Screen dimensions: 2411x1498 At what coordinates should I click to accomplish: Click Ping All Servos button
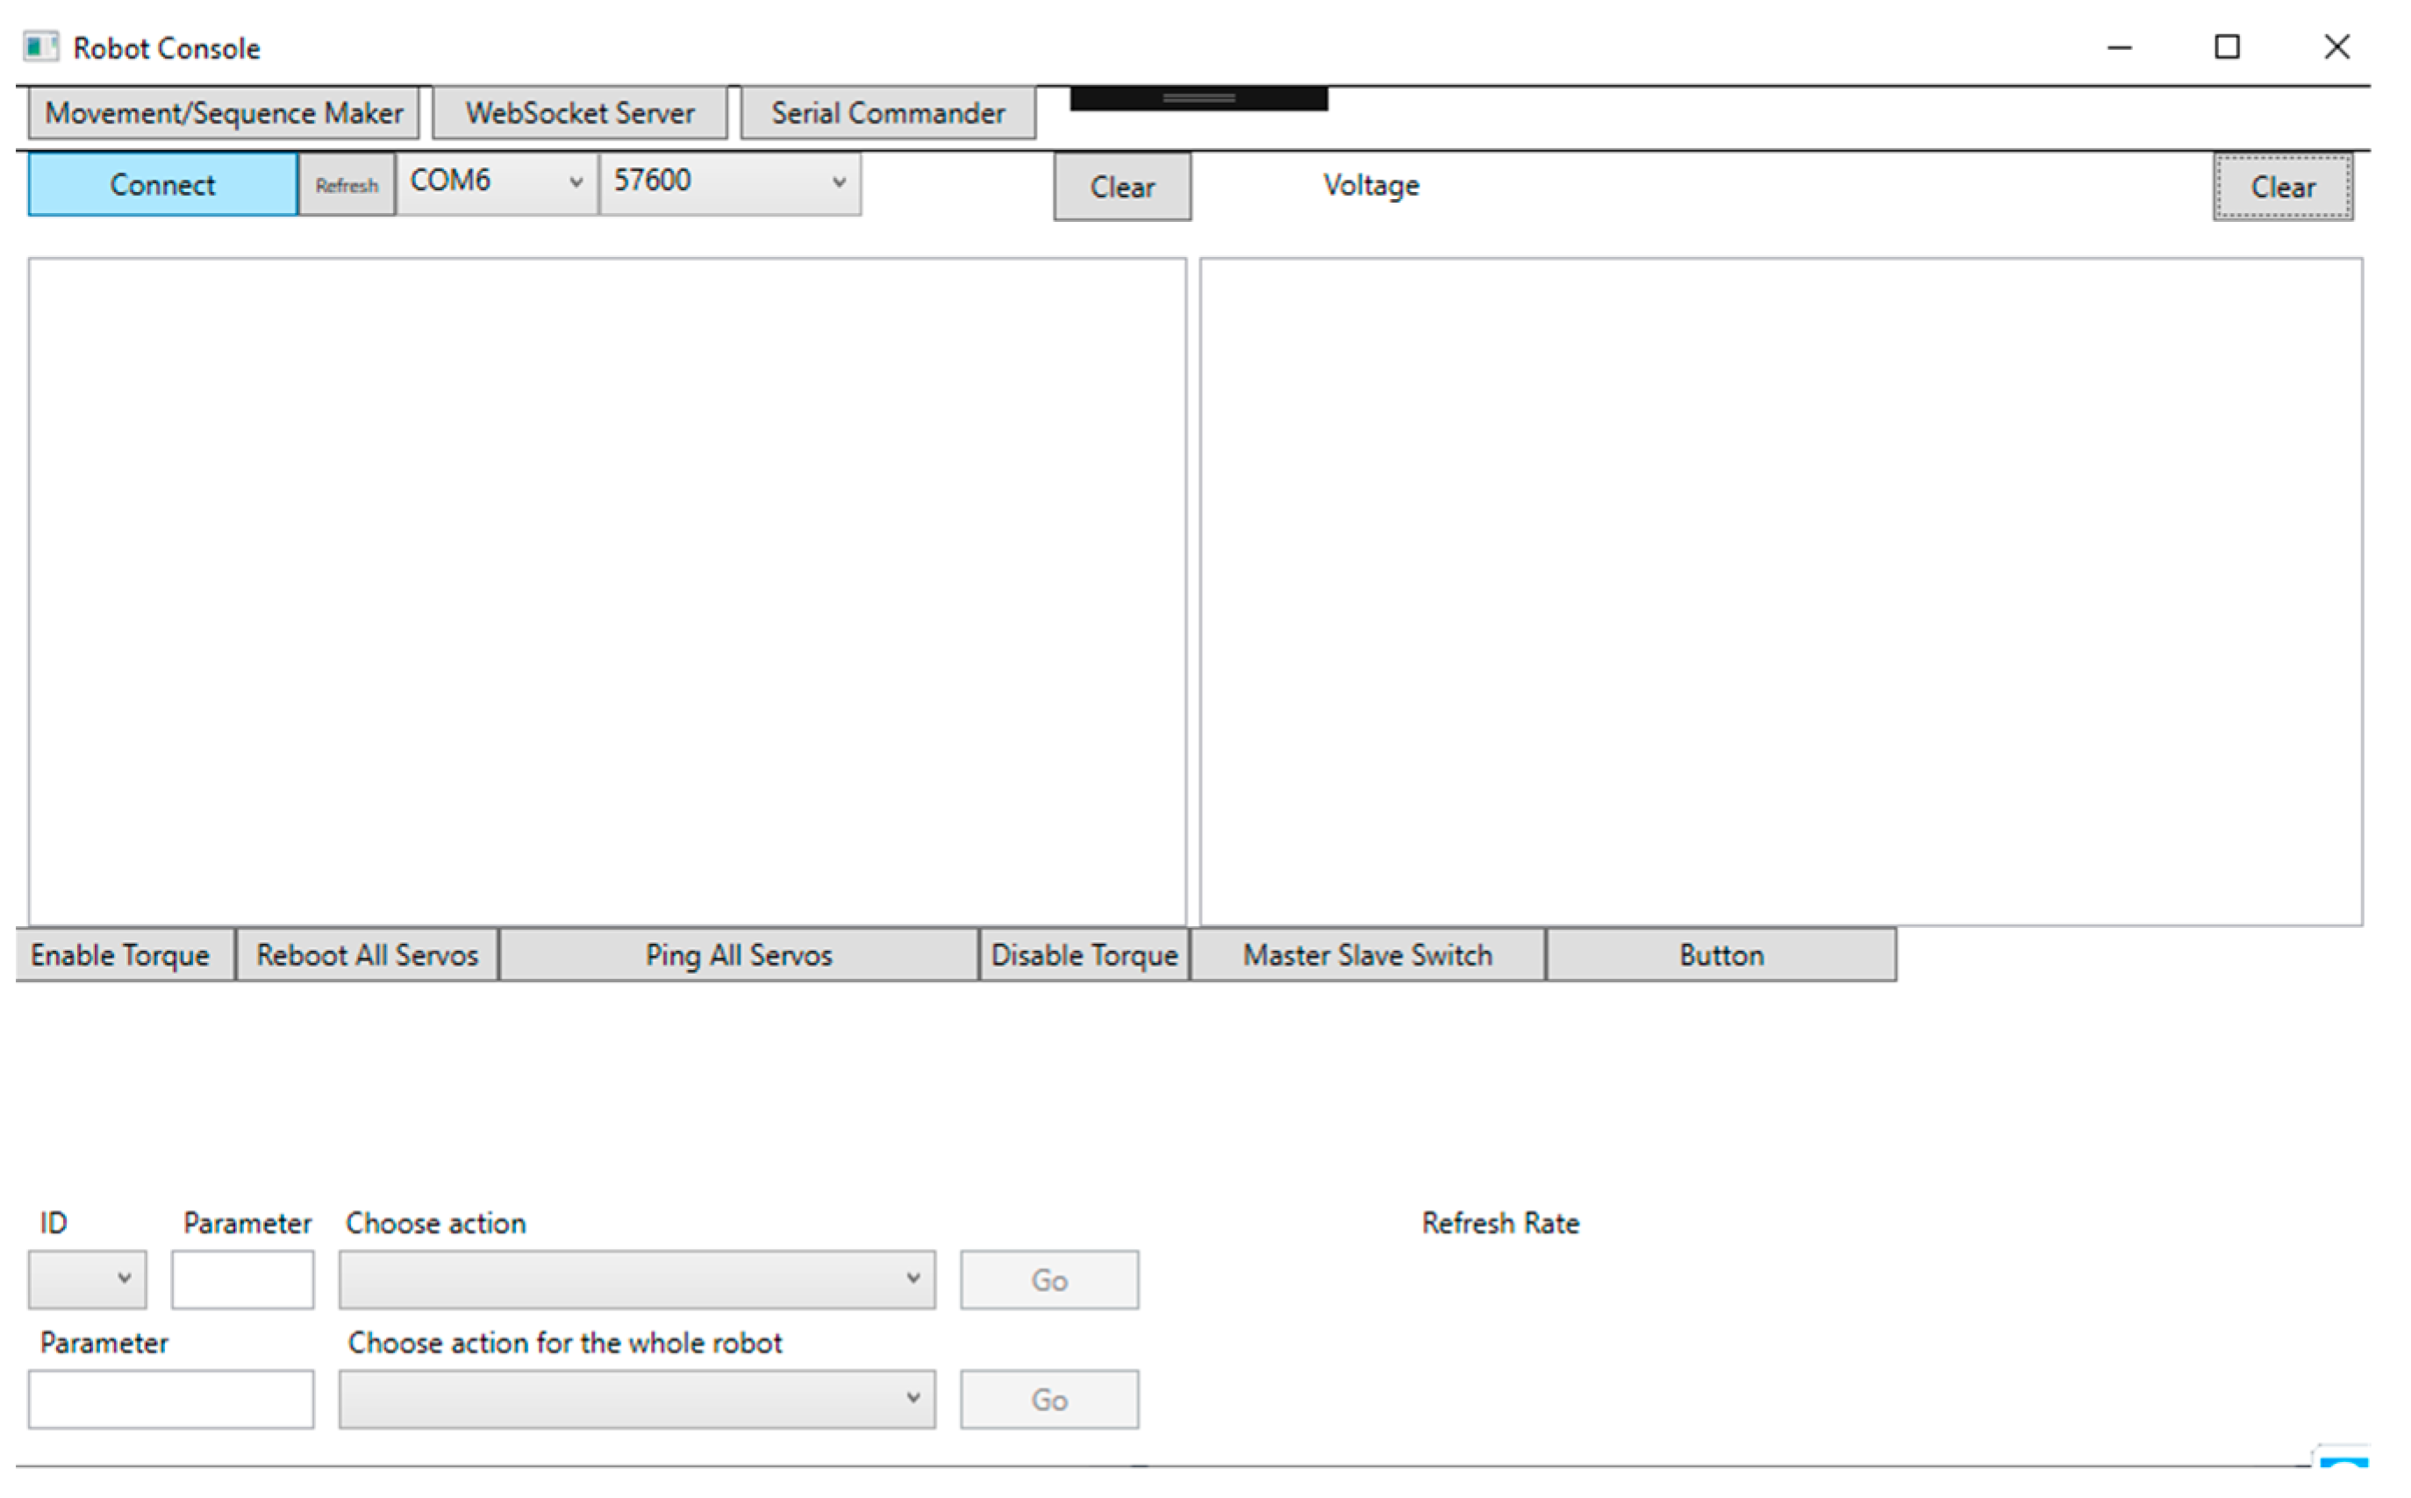738,955
